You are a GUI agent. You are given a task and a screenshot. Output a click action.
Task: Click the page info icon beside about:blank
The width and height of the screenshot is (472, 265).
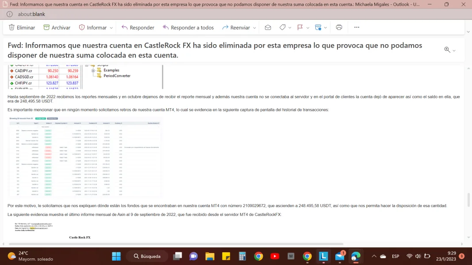coord(10,14)
